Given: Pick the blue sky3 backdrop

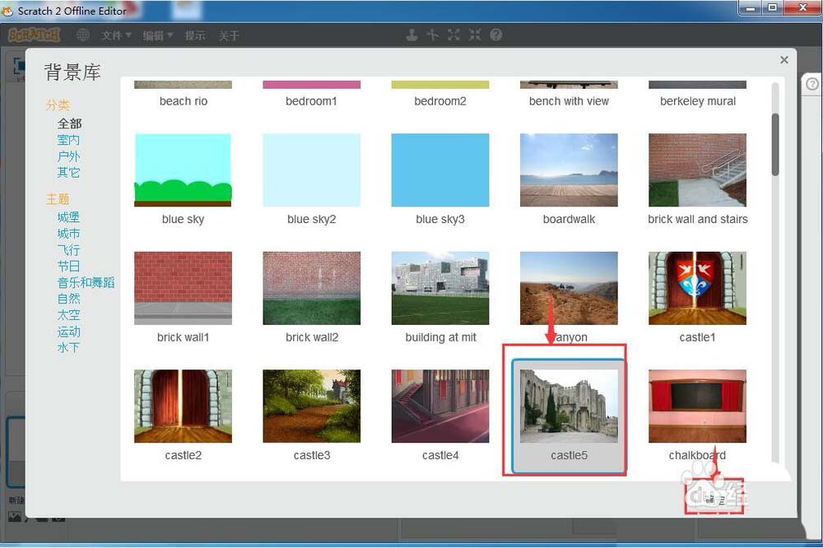Looking at the screenshot, I should 440,170.
